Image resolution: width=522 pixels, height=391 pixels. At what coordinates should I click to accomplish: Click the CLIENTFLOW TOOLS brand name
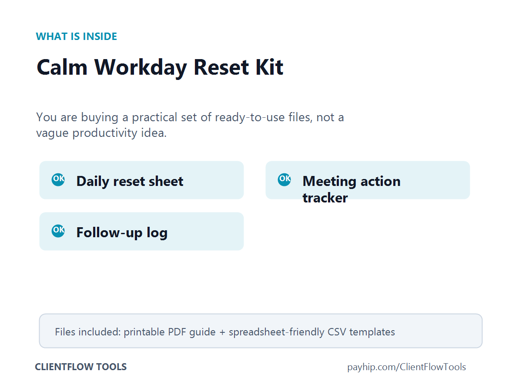point(81,367)
